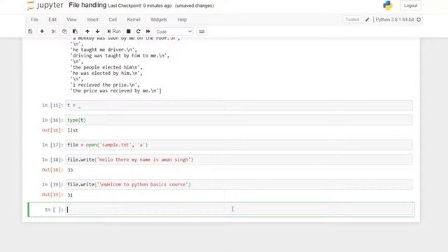Open the Help menu
Screen dimensions: 448x252
182,20
